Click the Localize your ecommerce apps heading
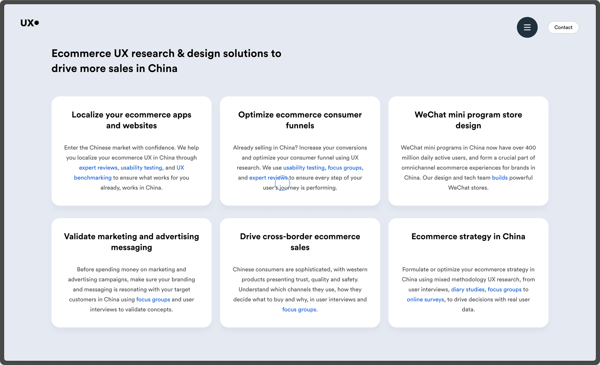The height and width of the screenshot is (365, 600). [131, 120]
